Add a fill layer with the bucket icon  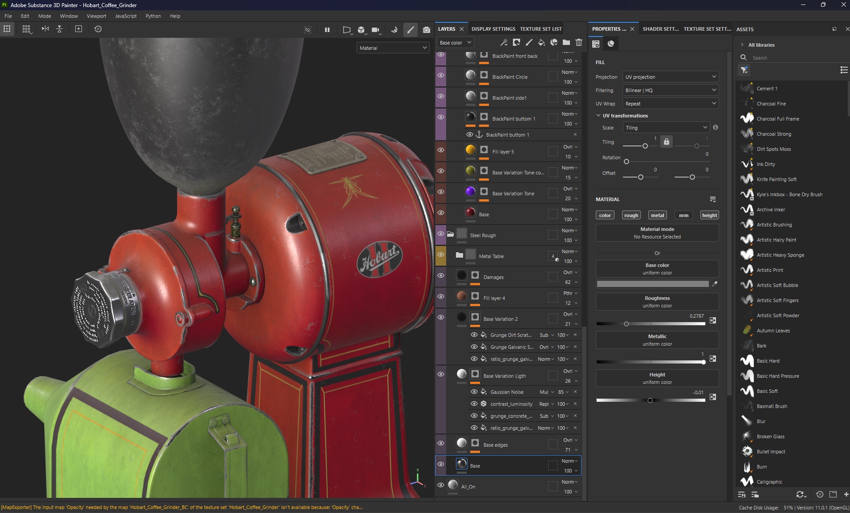coord(541,43)
